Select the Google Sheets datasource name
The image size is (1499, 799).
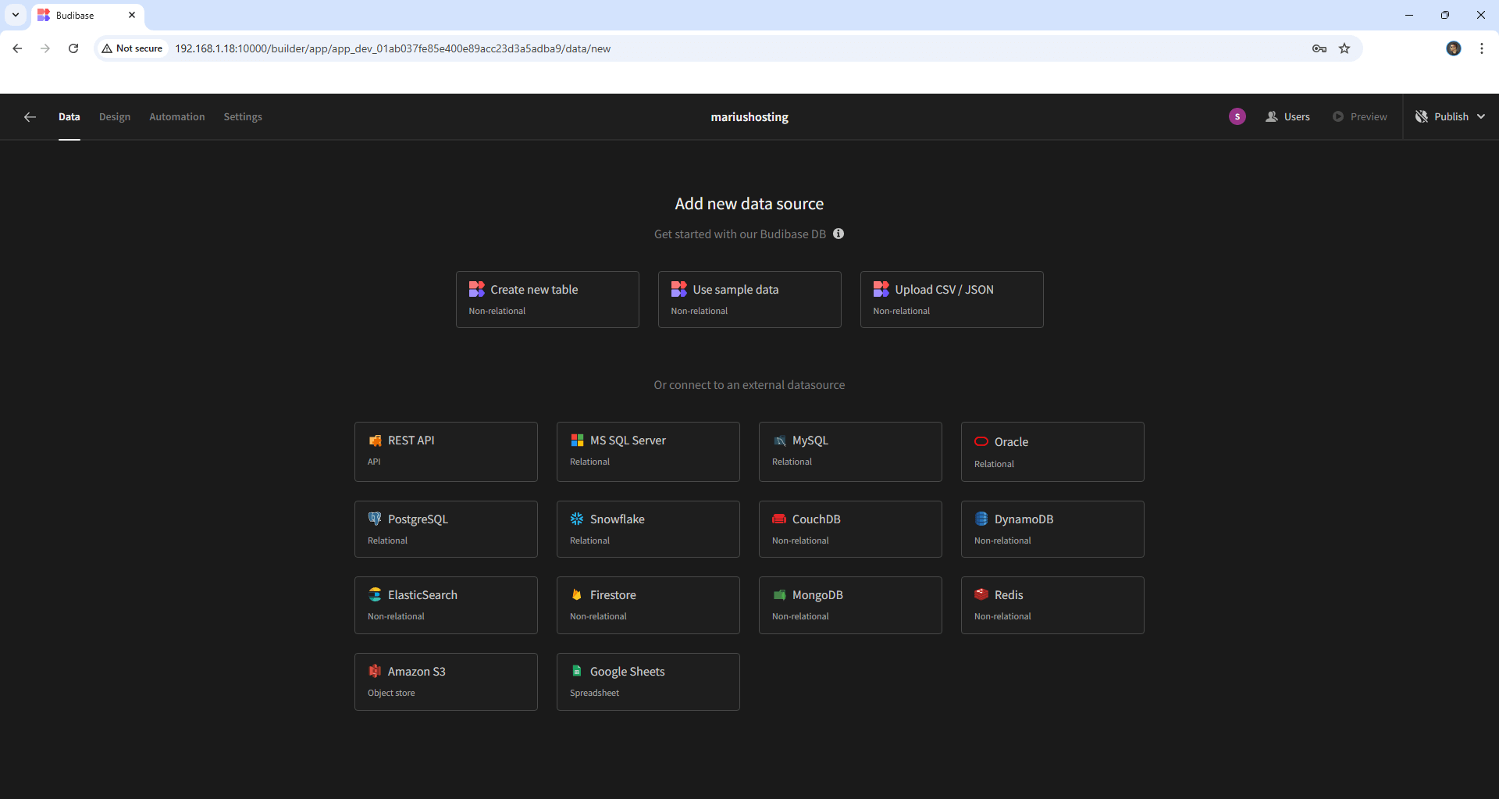coord(628,672)
